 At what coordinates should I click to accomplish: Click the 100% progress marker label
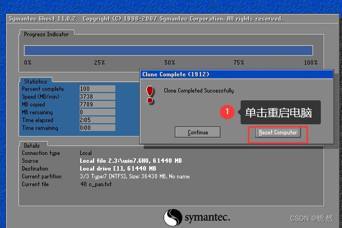(x=311, y=62)
